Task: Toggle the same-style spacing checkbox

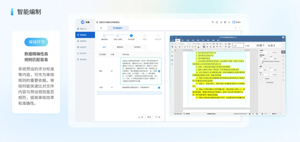Action: 260,61
